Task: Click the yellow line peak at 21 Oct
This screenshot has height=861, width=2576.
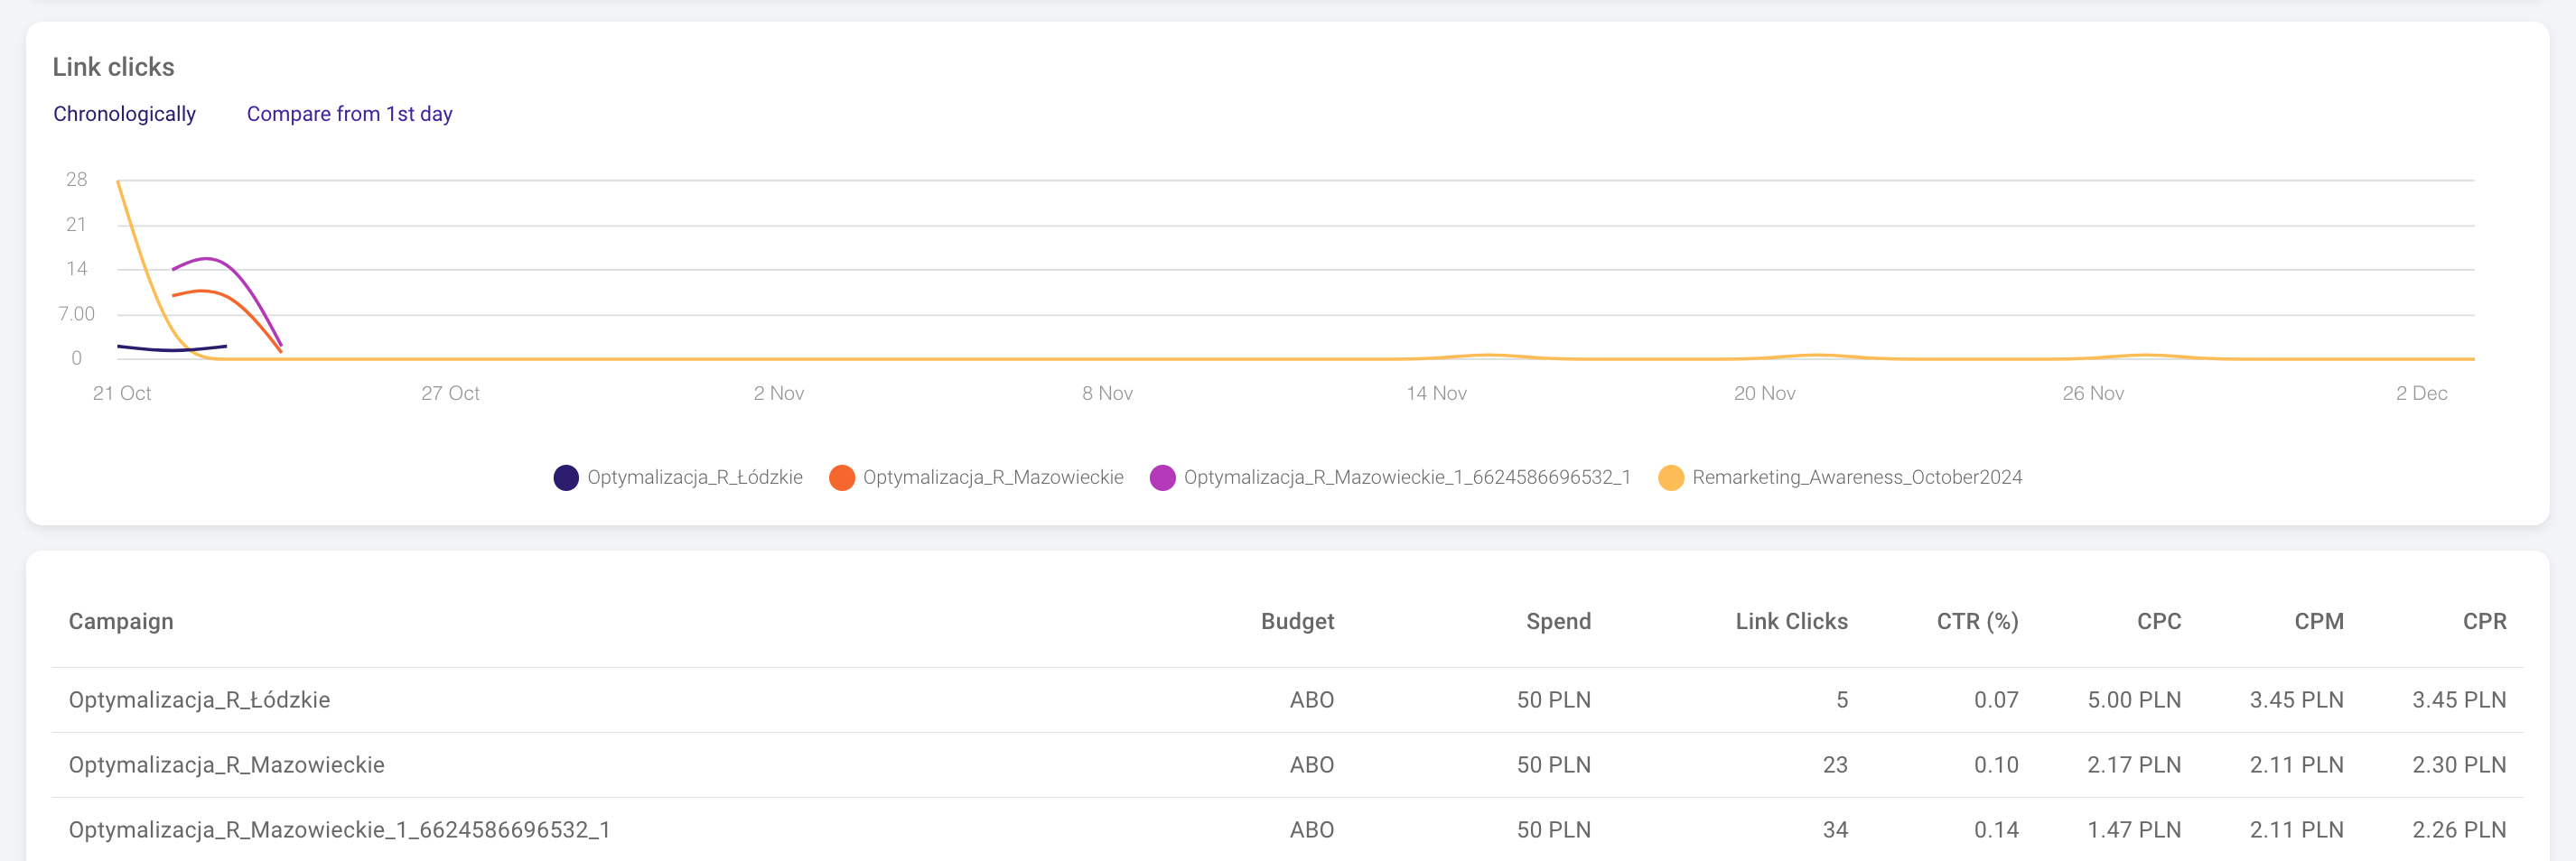Action: 119,181
